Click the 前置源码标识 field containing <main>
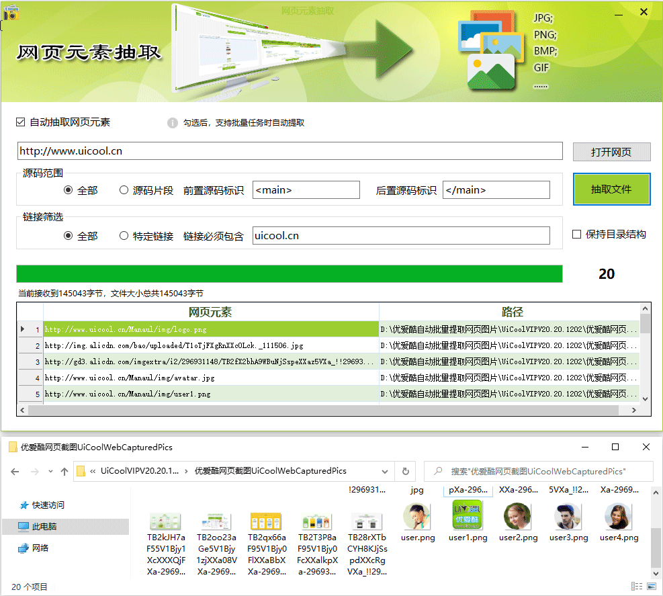663x596 pixels. 306,190
